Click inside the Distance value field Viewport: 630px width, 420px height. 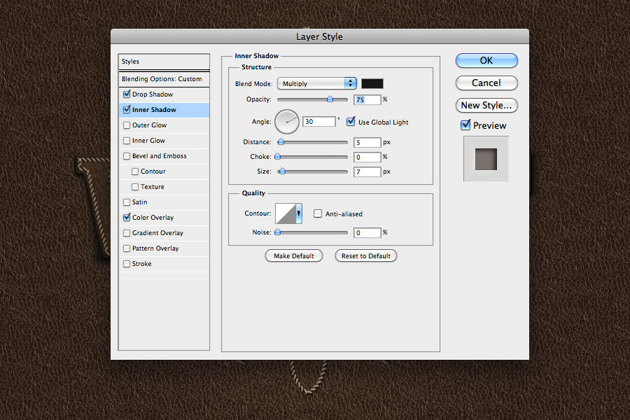[367, 142]
